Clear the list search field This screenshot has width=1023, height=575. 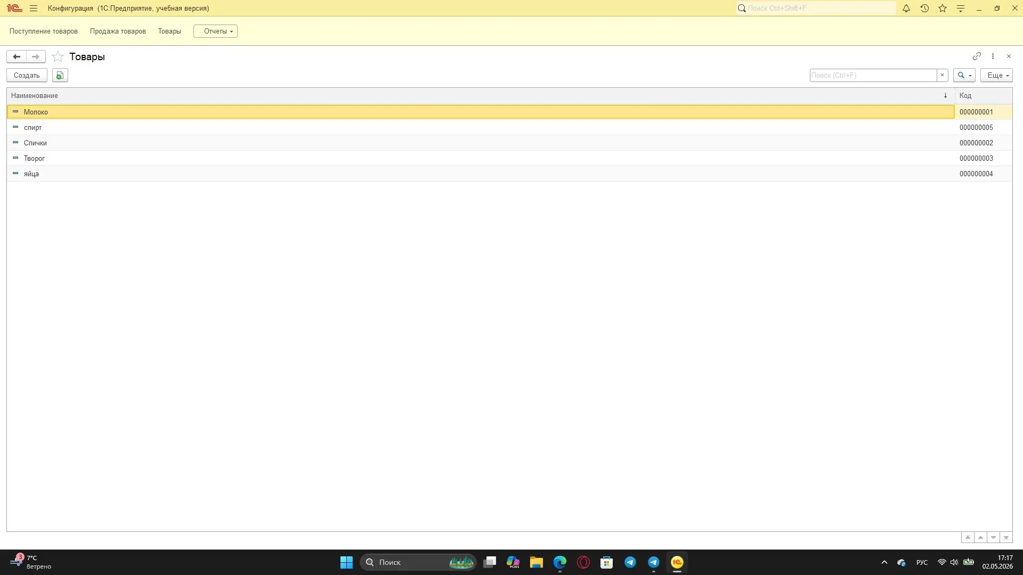[x=942, y=75]
